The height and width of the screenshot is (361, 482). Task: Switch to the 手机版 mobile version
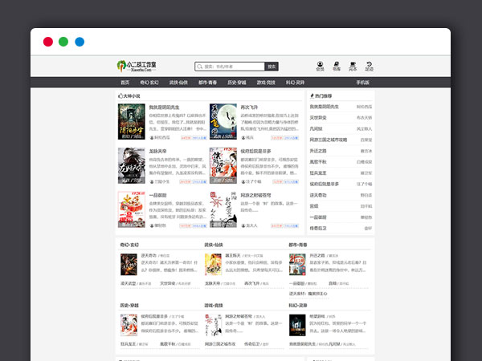tap(362, 82)
